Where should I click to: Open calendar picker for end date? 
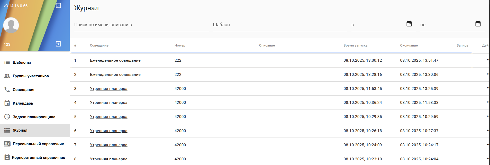click(x=478, y=24)
